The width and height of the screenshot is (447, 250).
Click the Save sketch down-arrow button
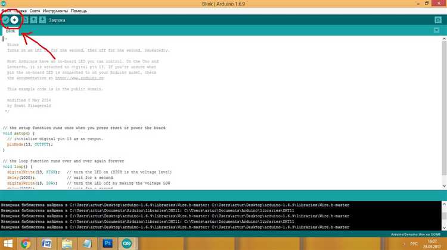pos(42,20)
